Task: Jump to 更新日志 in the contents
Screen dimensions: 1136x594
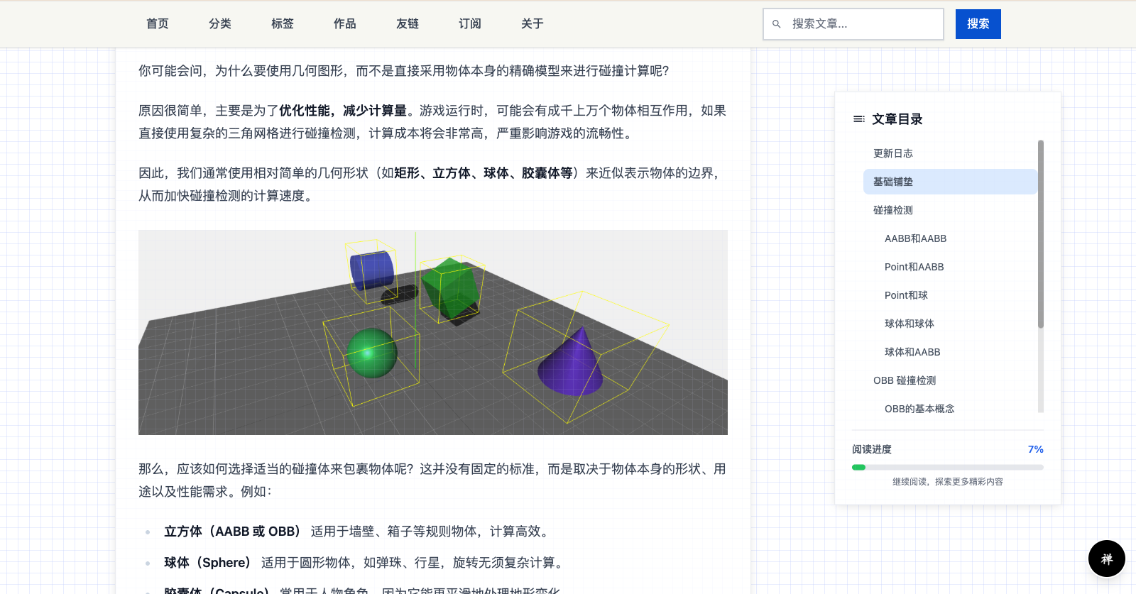Action: [x=893, y=153]
